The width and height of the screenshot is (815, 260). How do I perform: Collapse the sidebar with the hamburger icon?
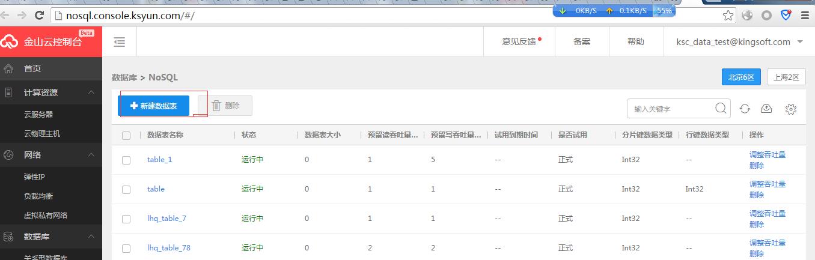pos(120,42)
